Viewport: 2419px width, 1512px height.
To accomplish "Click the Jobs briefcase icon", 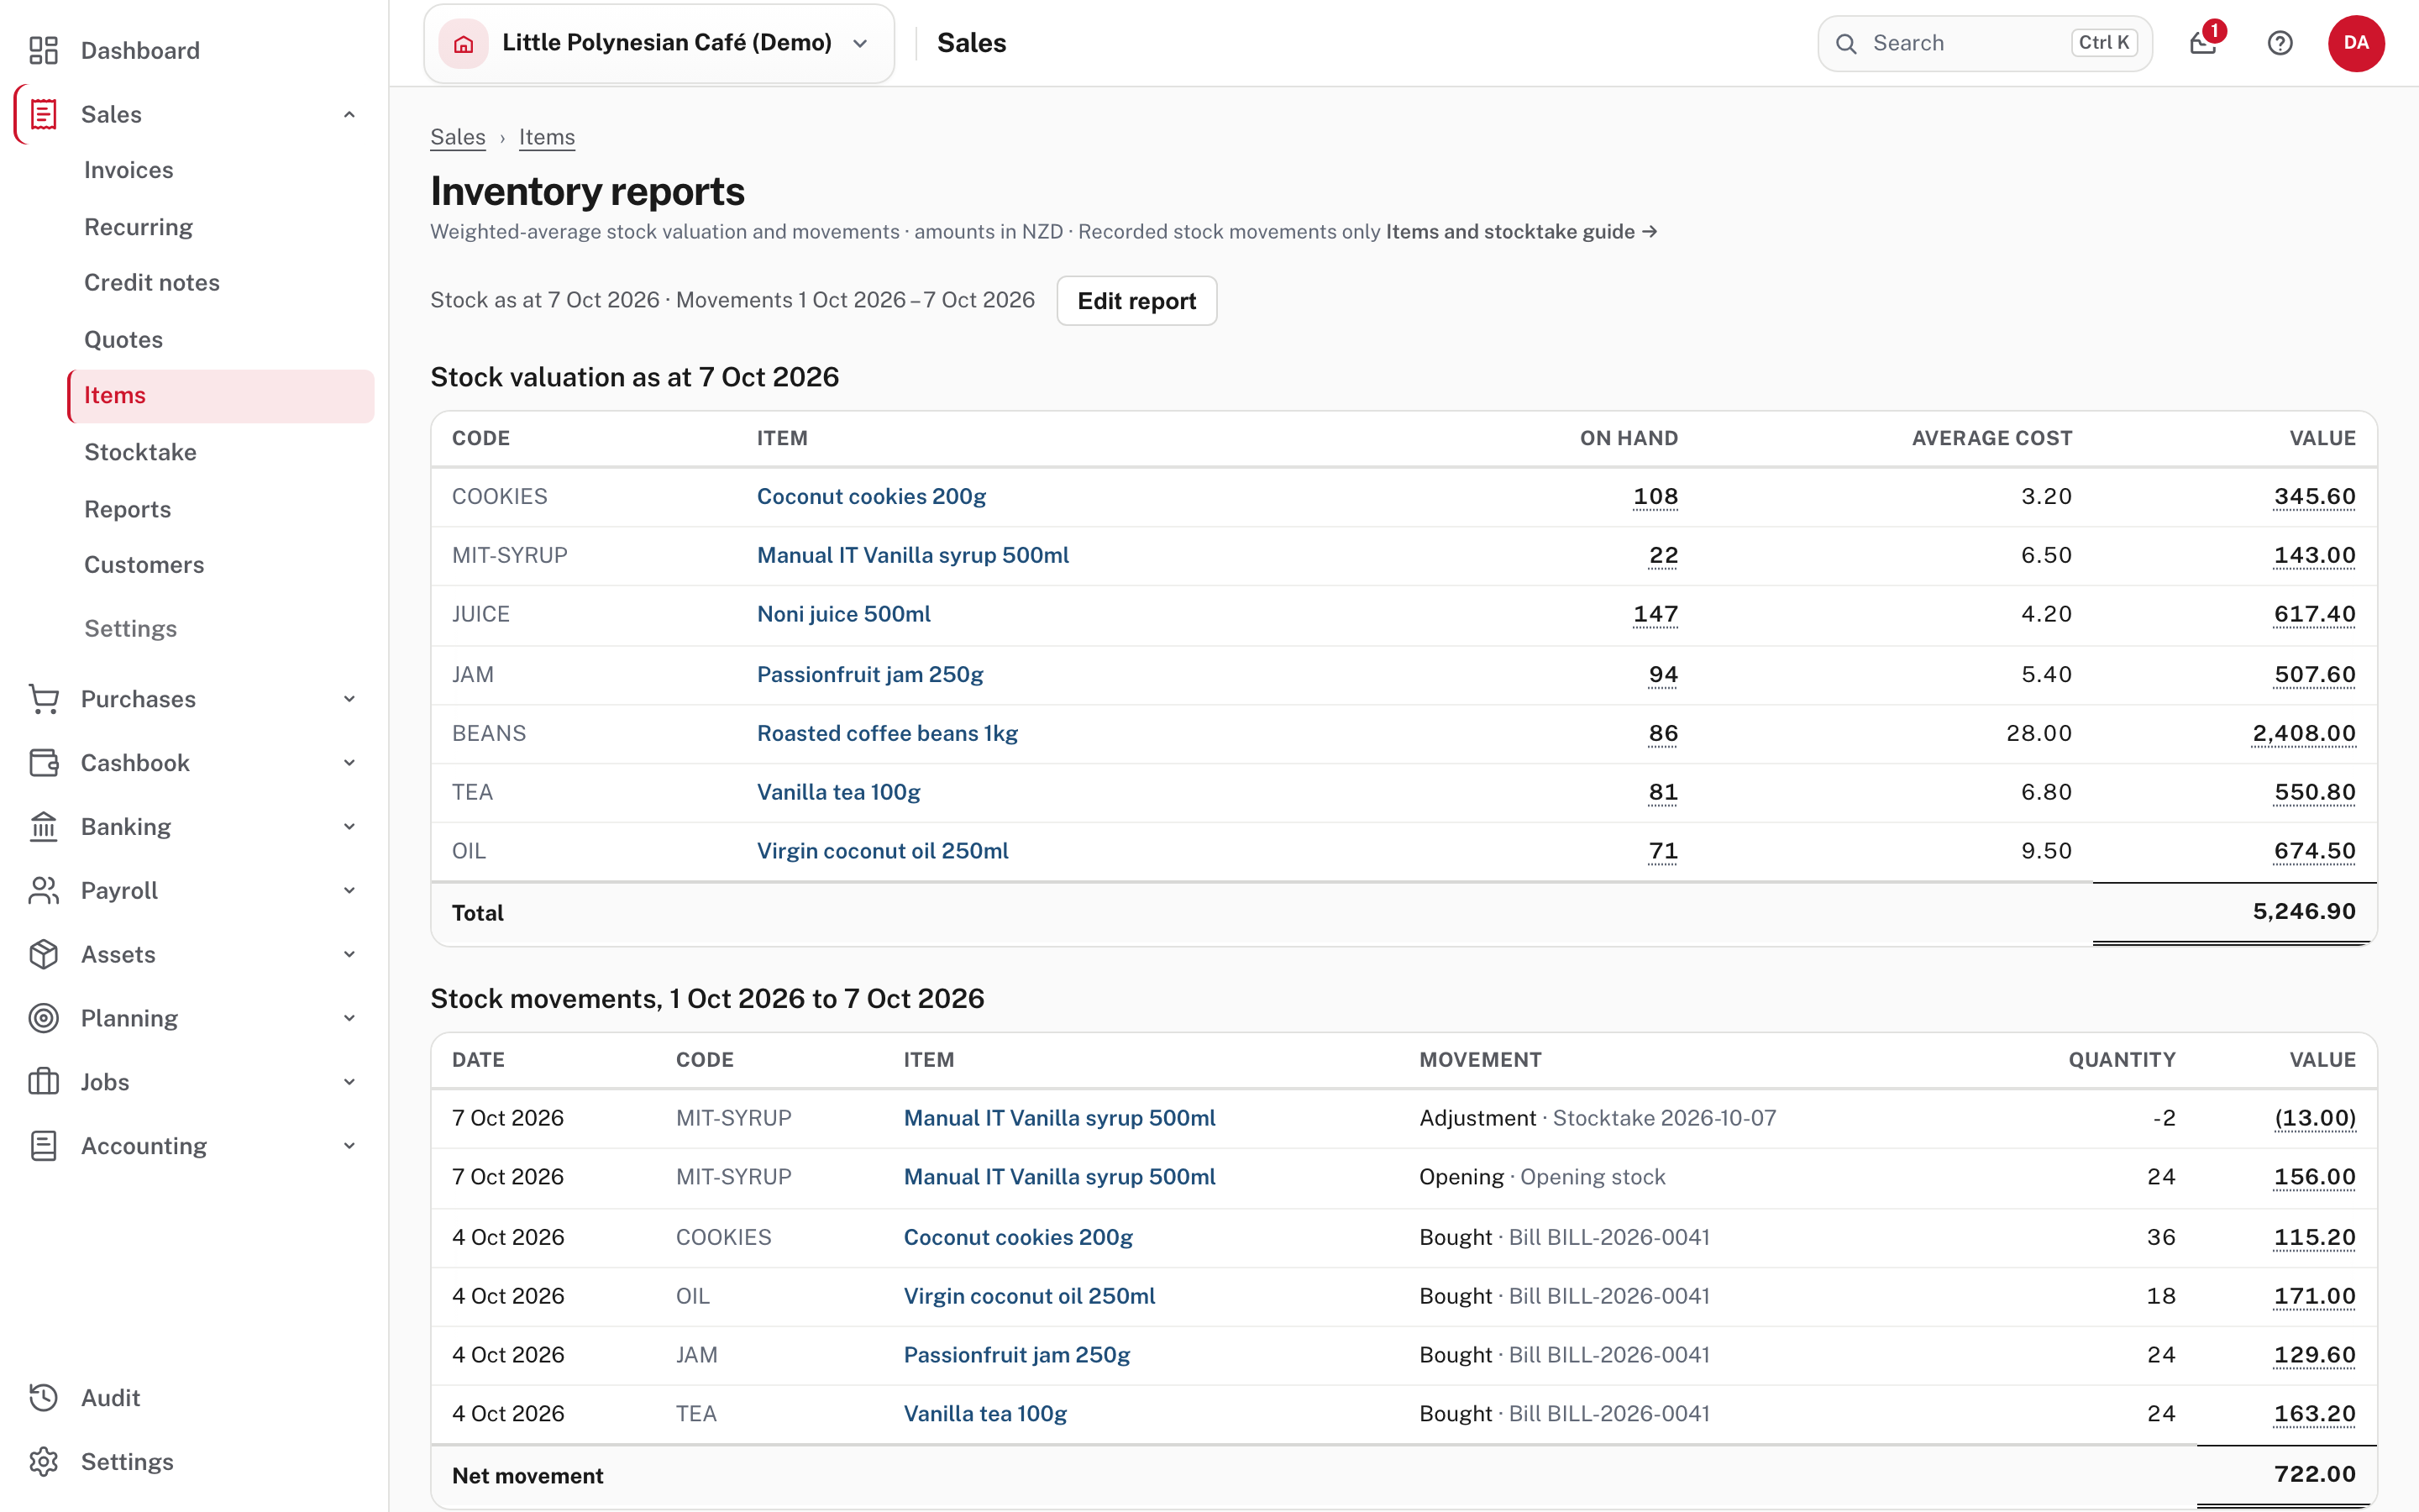I will click(43, 1082).
